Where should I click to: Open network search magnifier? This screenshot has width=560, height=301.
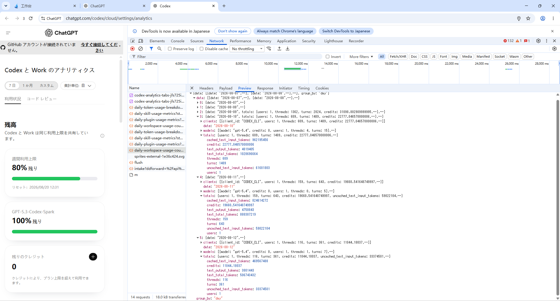pos(159,49)
